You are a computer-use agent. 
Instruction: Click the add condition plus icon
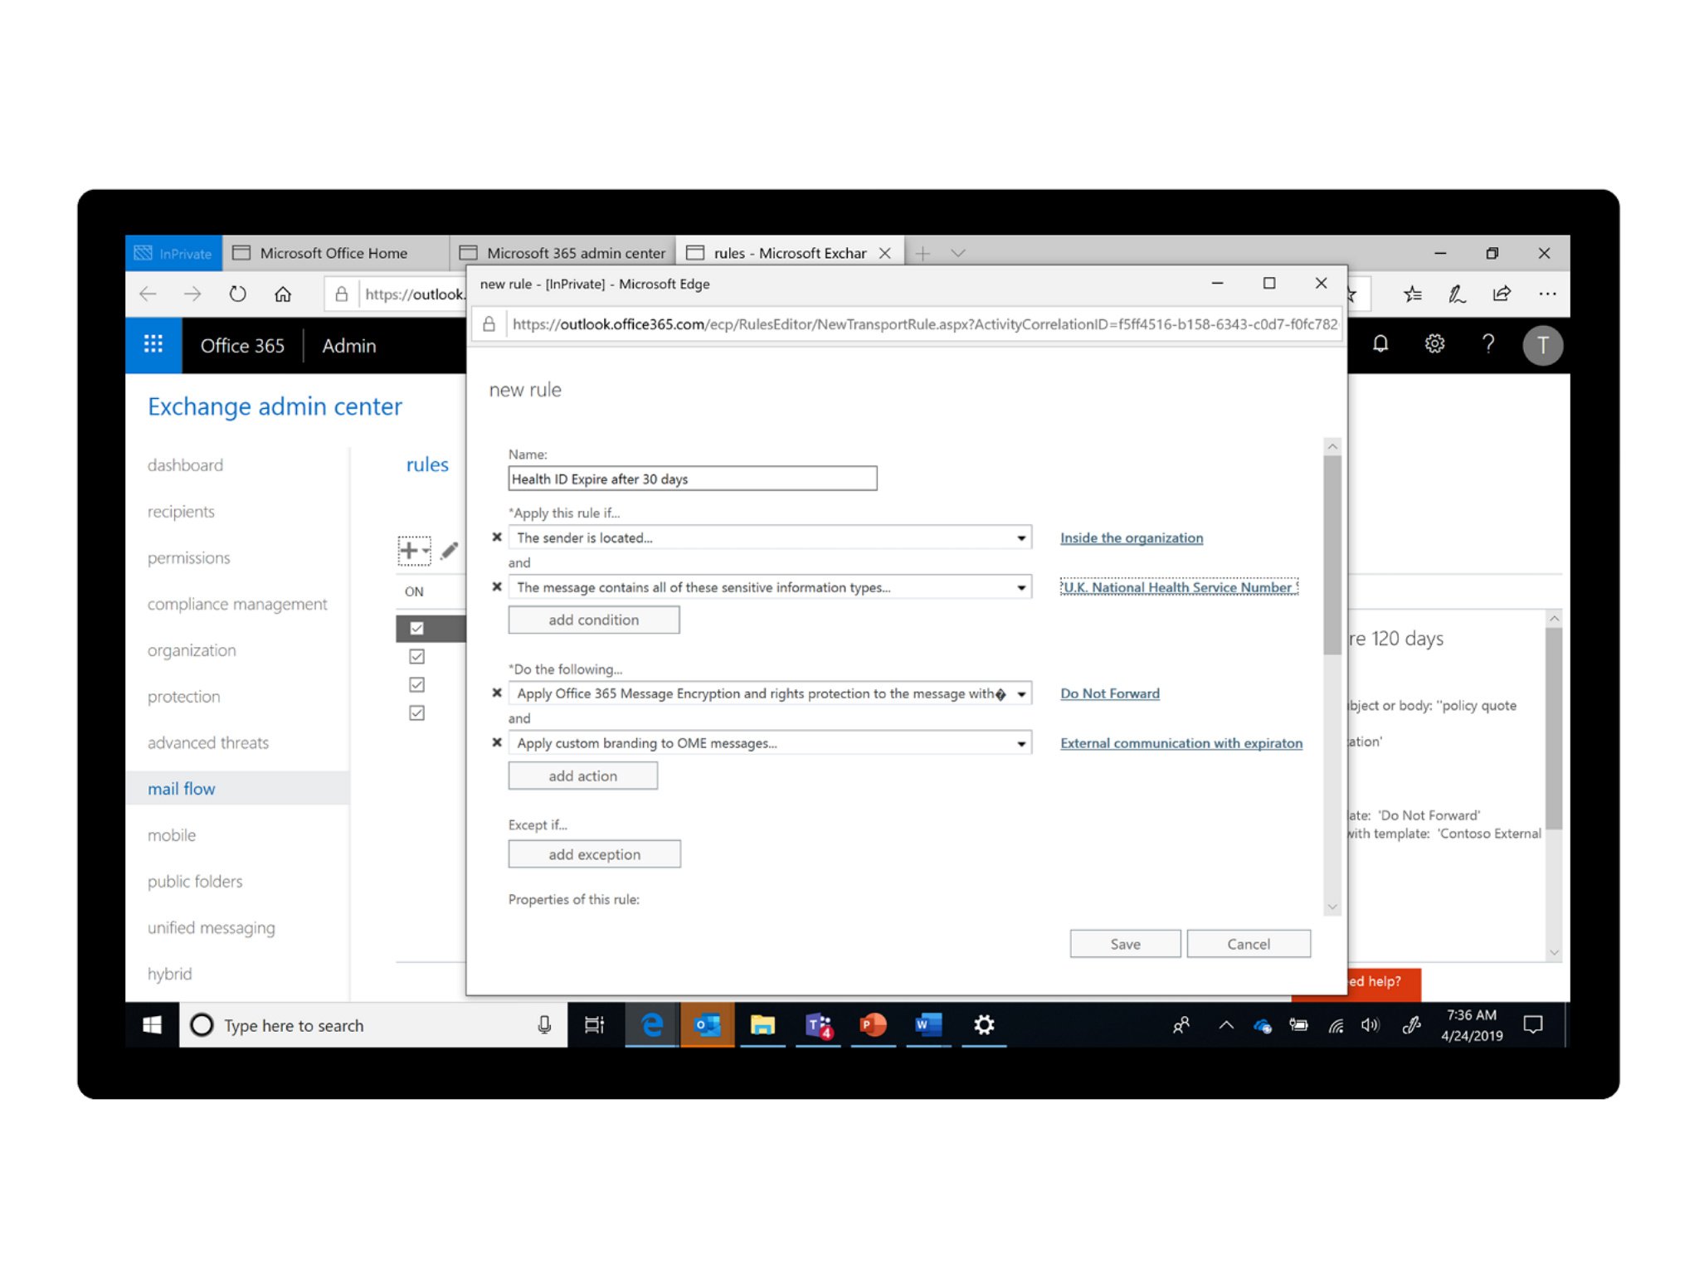coord(592,620)
